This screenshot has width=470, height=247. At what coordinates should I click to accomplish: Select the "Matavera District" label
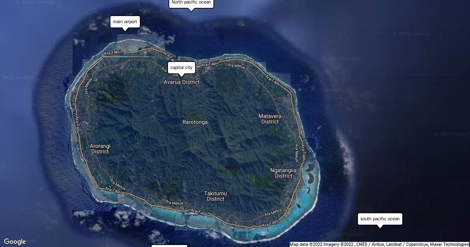pyautogui.click(x=270, y=119)
